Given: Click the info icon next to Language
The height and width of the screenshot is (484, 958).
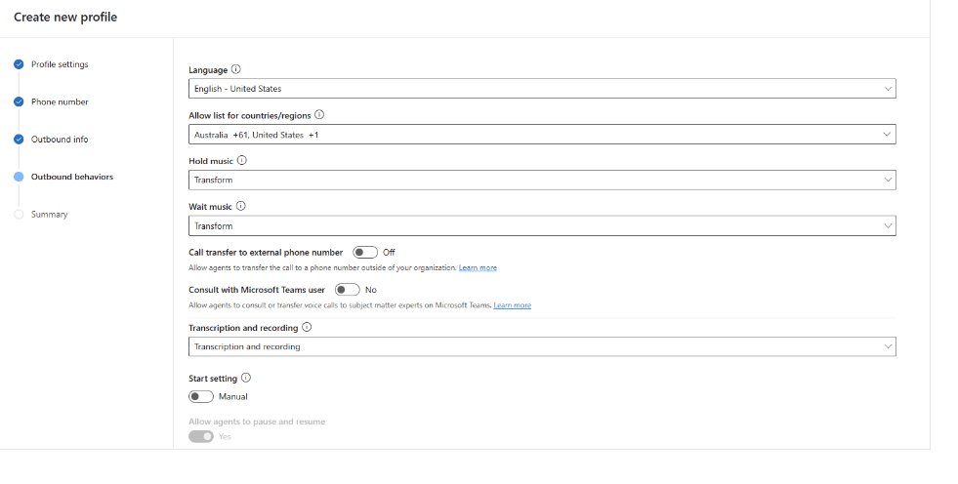Looking at the screenshot, I should [x=236, y=70].
